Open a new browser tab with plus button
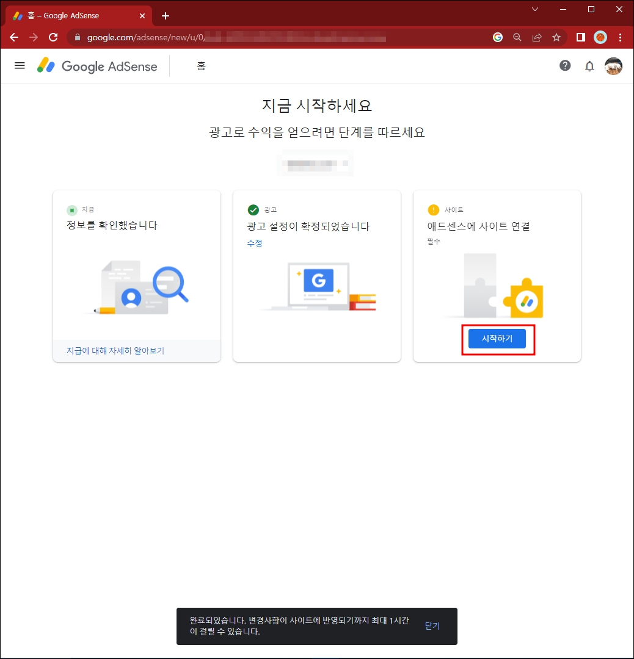Screen dimensions: 634x659 tap(165, 15)
